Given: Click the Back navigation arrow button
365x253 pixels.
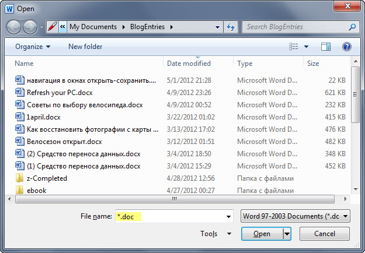Looking at the screenshot, I should pyautogui.click(x=14, y=27).
